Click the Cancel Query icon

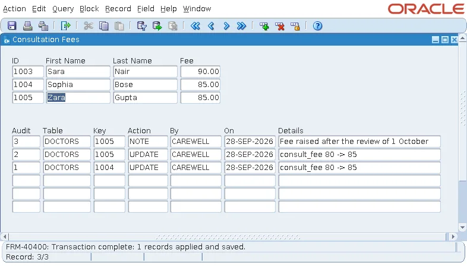173,26
